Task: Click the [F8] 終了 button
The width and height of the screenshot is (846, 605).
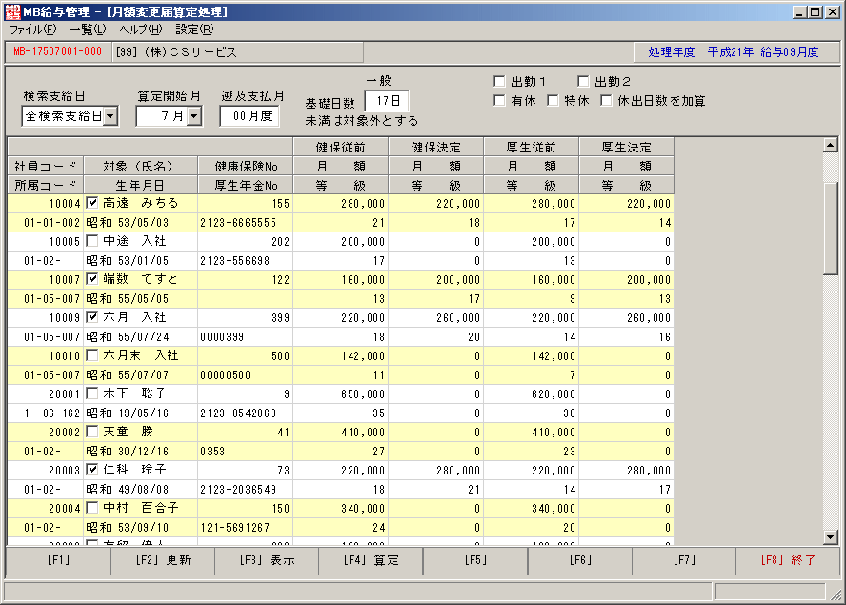Action: point(788,560)
